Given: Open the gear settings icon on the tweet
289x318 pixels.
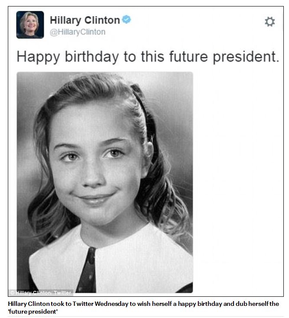Looking at the screenshot, I should tap(270, 22).
